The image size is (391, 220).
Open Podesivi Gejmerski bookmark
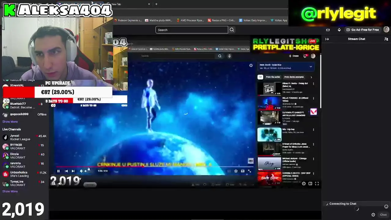click(128, 20)
